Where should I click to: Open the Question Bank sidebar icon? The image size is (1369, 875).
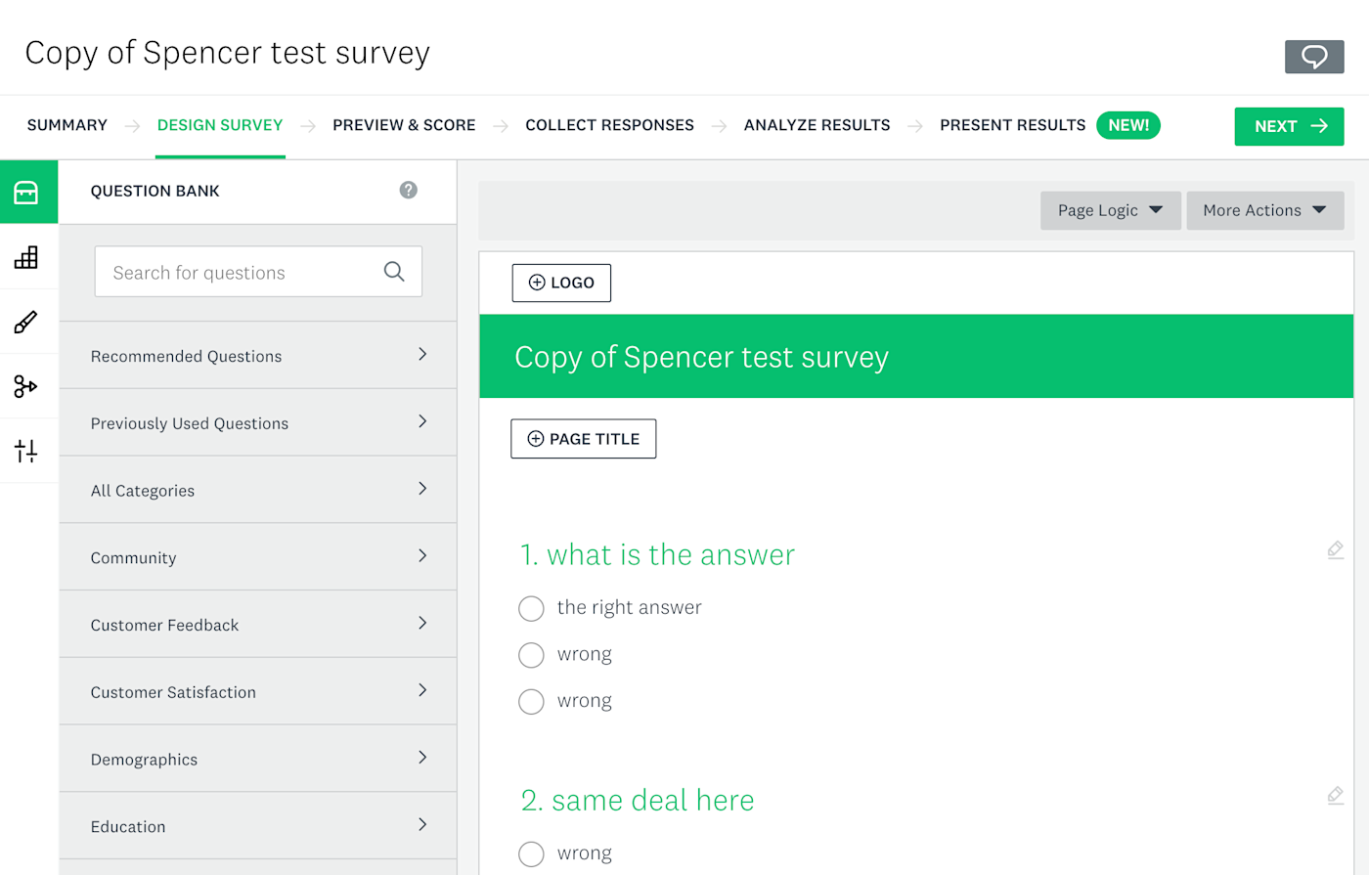[26, 193]
